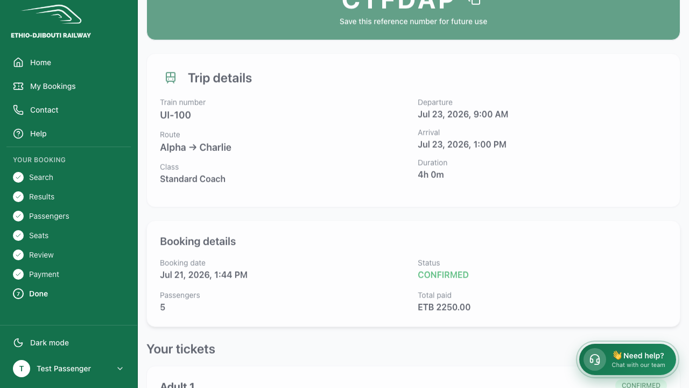The width and height of the screenshot is (689, 388).
Task: Click the Home house icon
Action: (x=18, y=63)
